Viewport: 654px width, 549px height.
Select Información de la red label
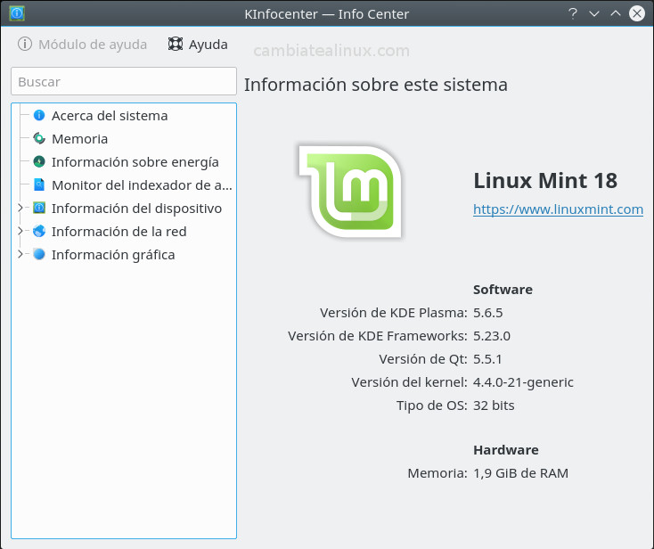[x=119, y=232]
